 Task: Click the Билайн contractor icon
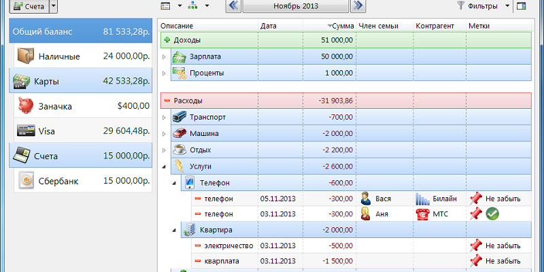(x=422, y=199)
